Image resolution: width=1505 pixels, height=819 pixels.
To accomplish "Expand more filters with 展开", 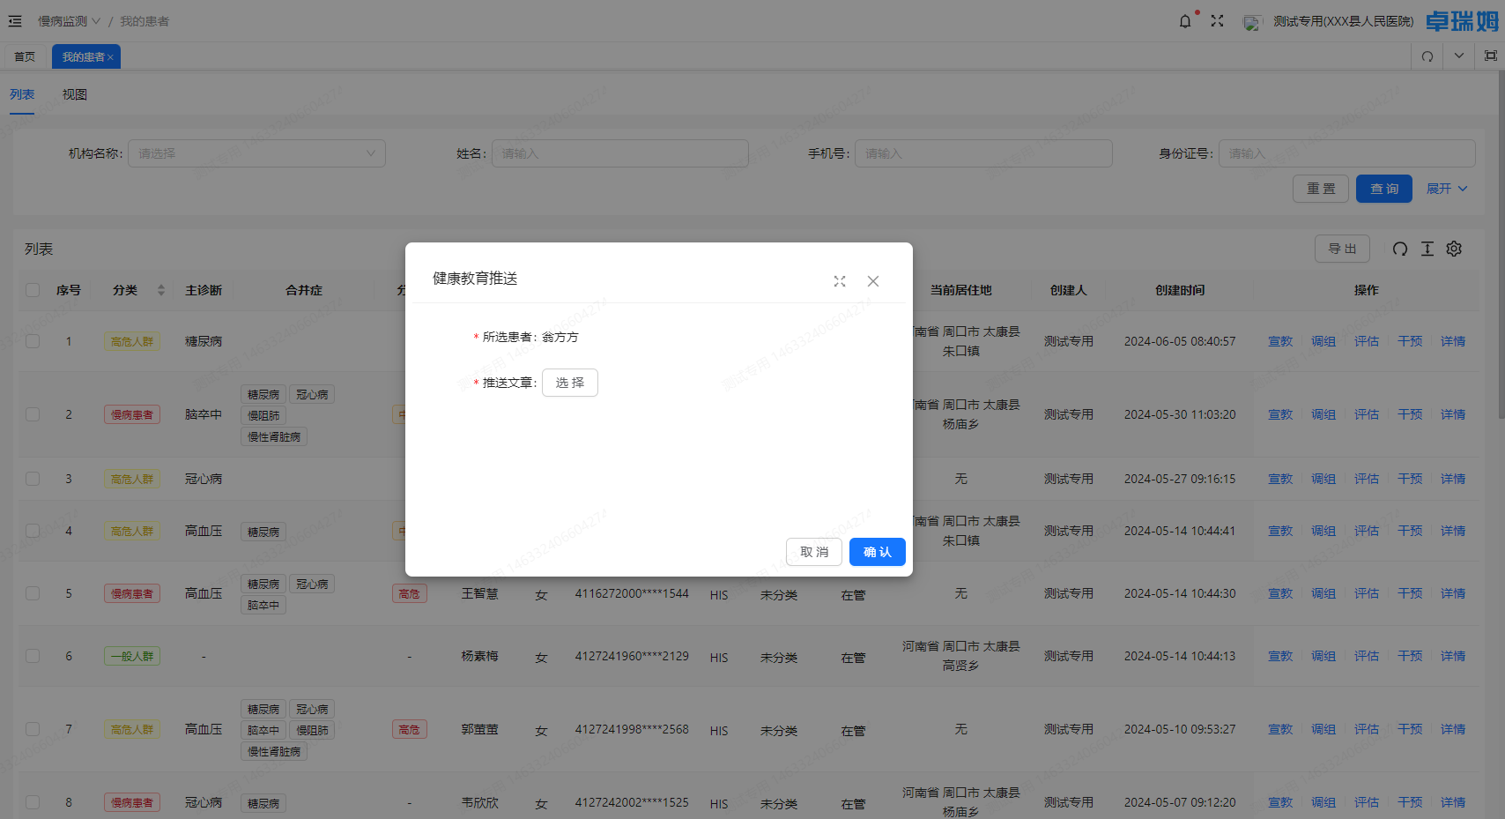I will [1447, 189].
